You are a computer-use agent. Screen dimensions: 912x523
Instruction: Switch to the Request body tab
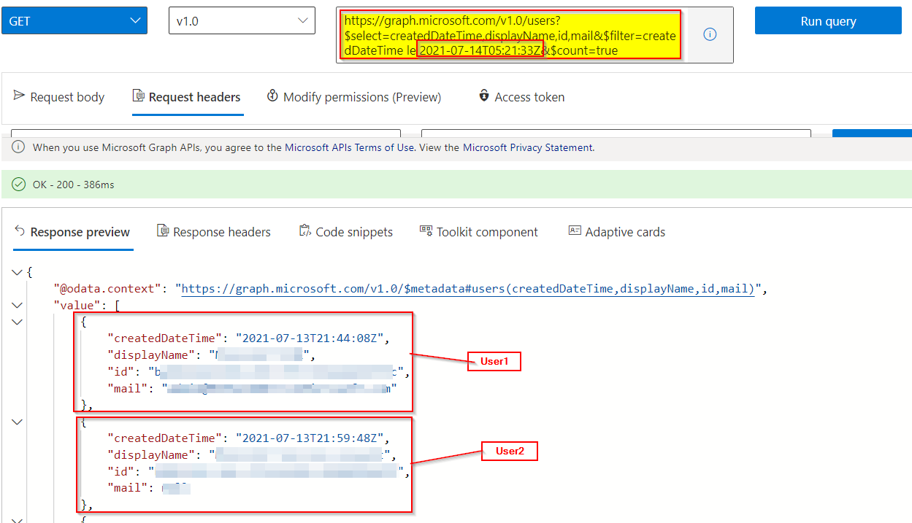coord(59,97)
